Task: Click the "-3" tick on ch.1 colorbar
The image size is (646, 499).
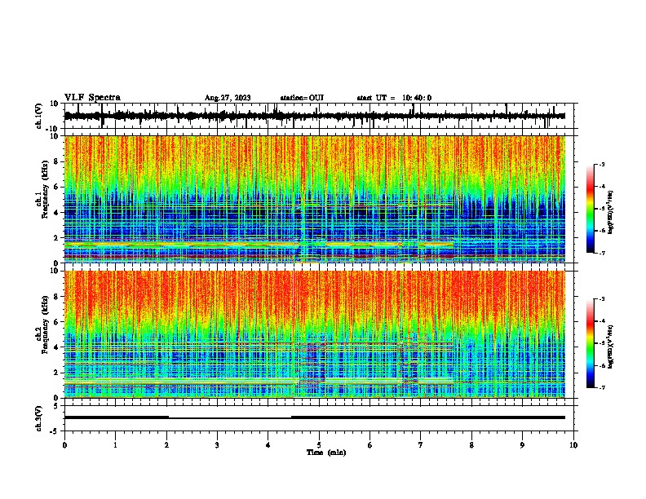Action: coord(601,164)
